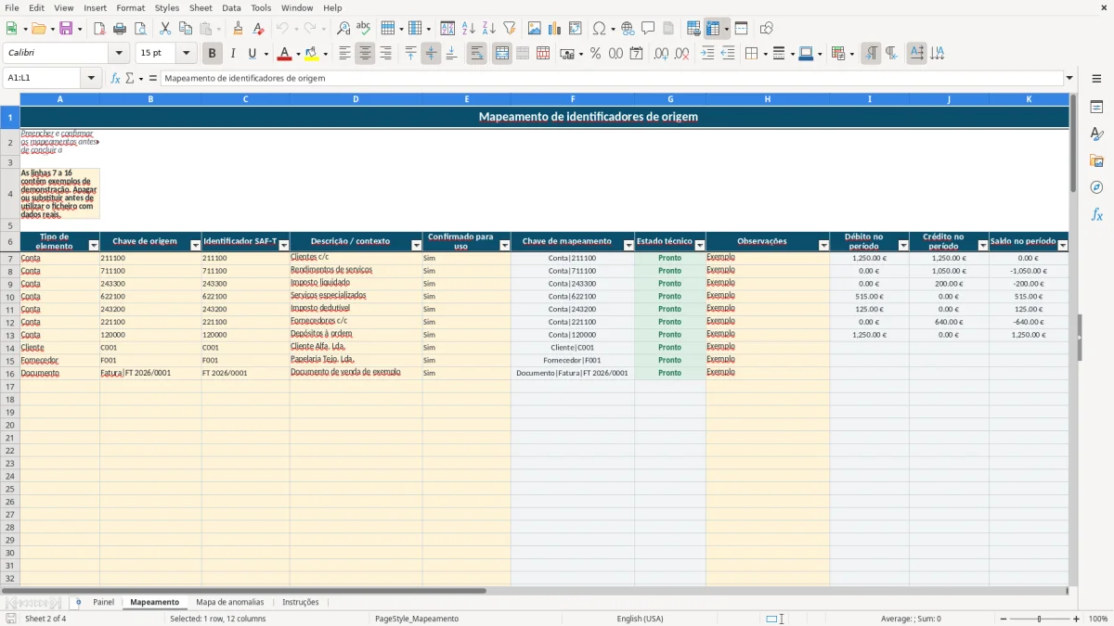Viewport: 1114px width, 626px height.
Task: Insert comment icon
Action: [x=648, y=29]
